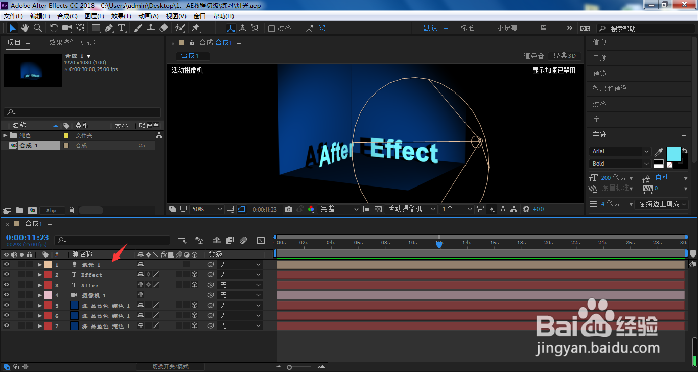Show channel and color management settings
The height and width of the screenshot is (372, 698).
(x=311, y=209)
